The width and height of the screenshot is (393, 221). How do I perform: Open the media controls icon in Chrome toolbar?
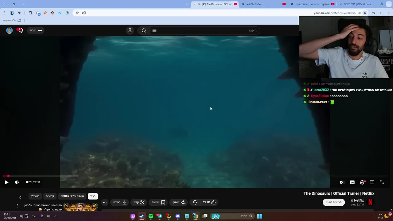tap(19, 13)
